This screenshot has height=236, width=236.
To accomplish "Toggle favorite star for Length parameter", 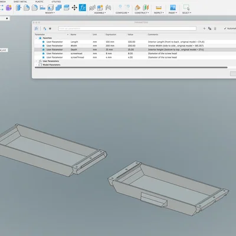I will (44, 42).
